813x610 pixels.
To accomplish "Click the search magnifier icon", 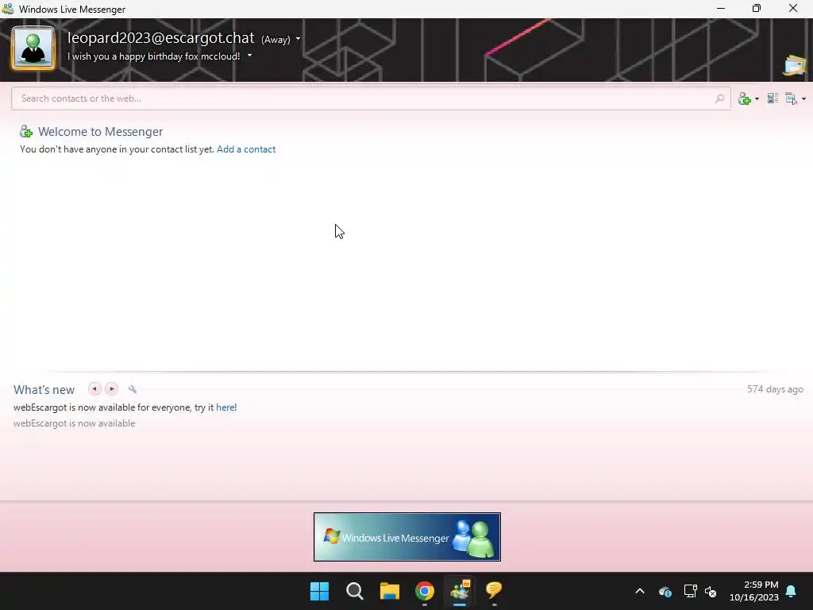I will point(719,98).
